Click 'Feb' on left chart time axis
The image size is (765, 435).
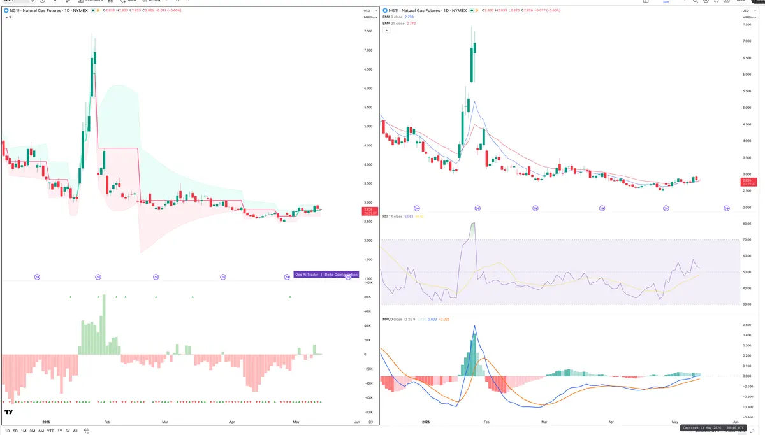pyautogui.click(x=107, y=422)
